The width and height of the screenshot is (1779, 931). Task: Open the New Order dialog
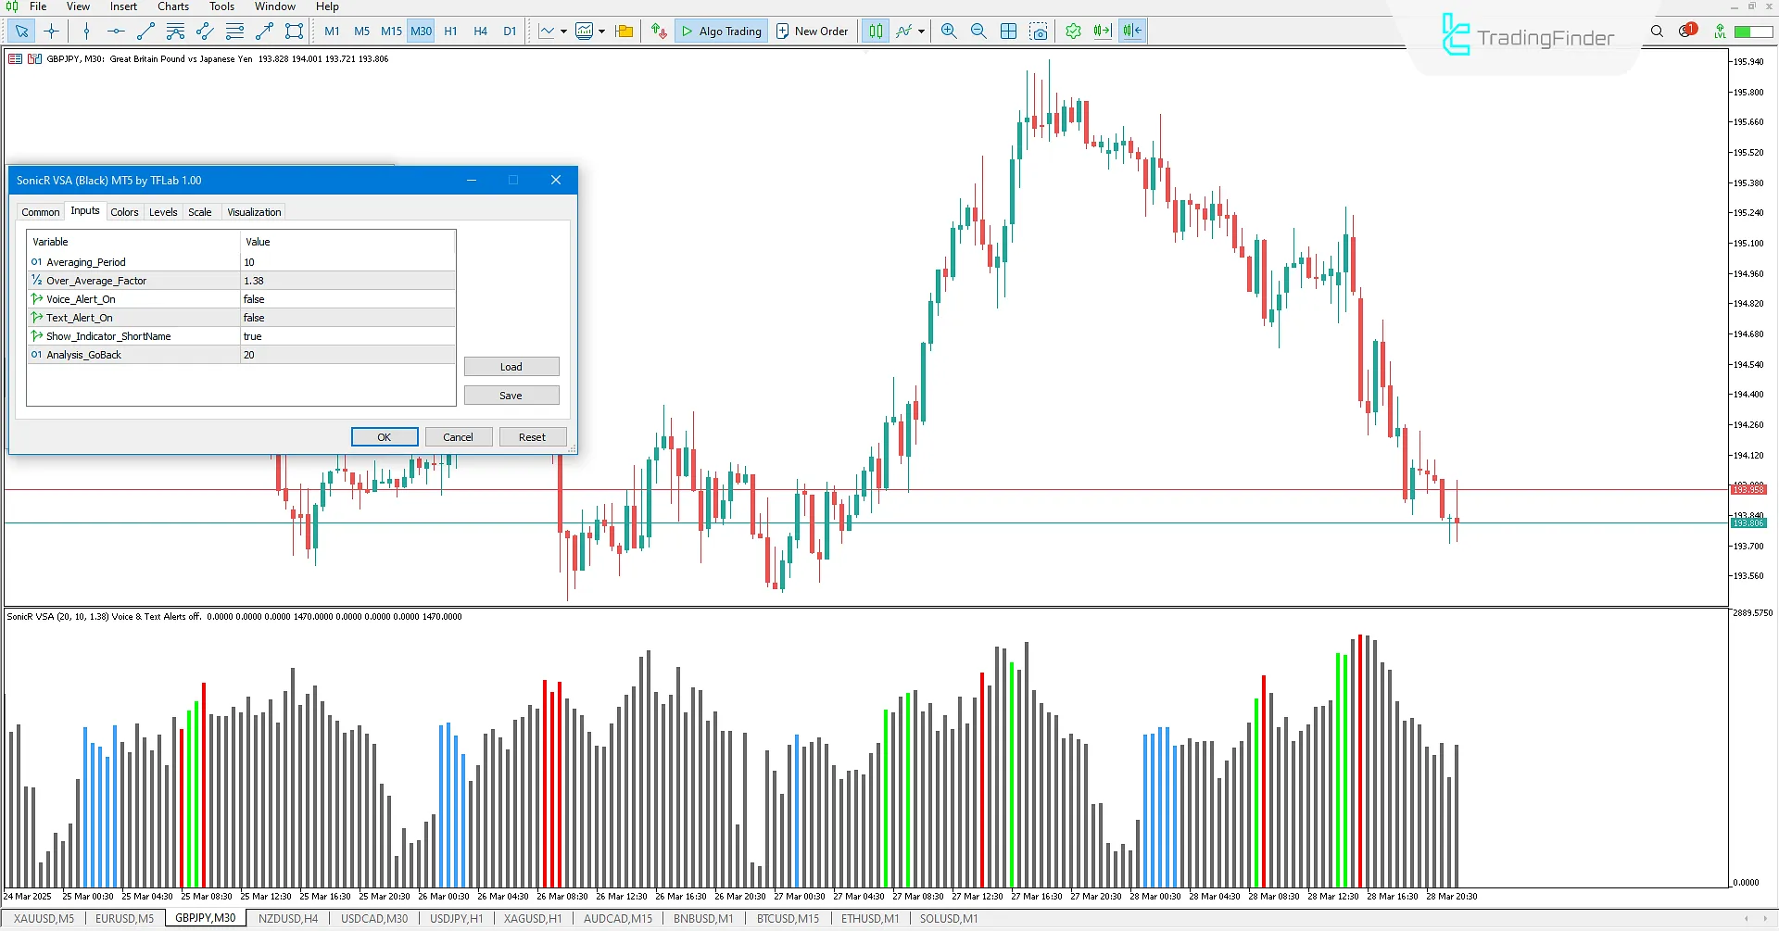[x=813, y=31]
